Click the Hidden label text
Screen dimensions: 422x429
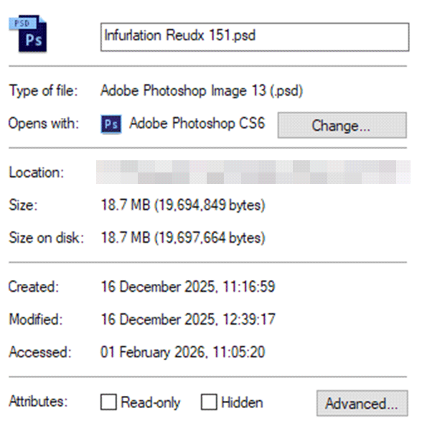point(242,402)
